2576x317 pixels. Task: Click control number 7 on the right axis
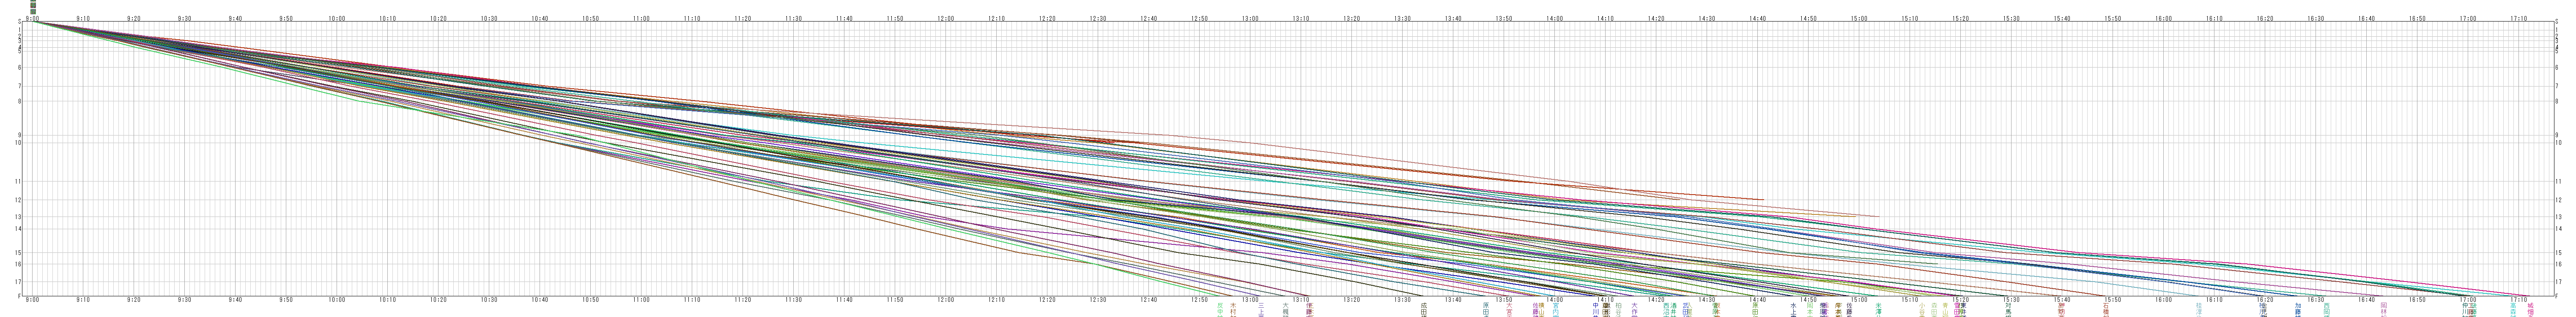(2558, 86)
